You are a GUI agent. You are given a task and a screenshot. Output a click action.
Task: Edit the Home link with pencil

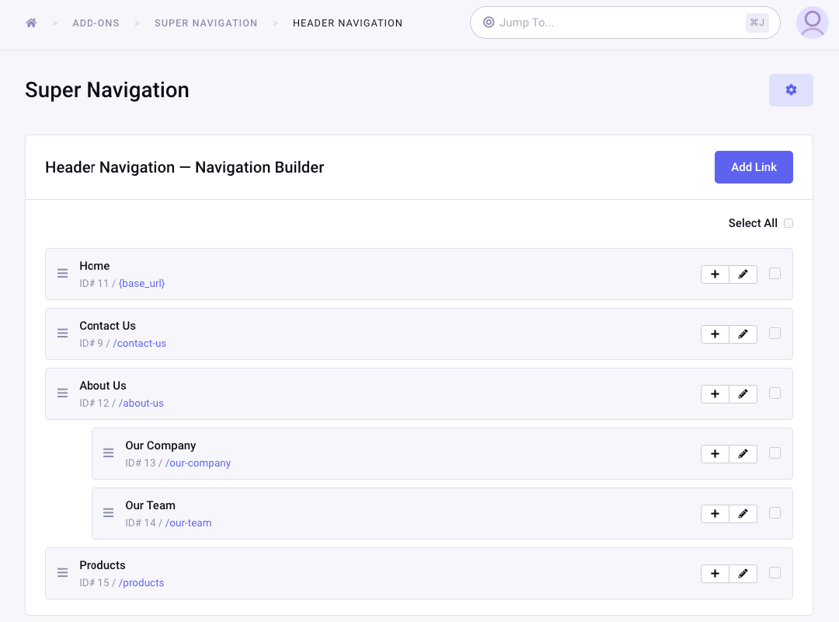point(743,274)
